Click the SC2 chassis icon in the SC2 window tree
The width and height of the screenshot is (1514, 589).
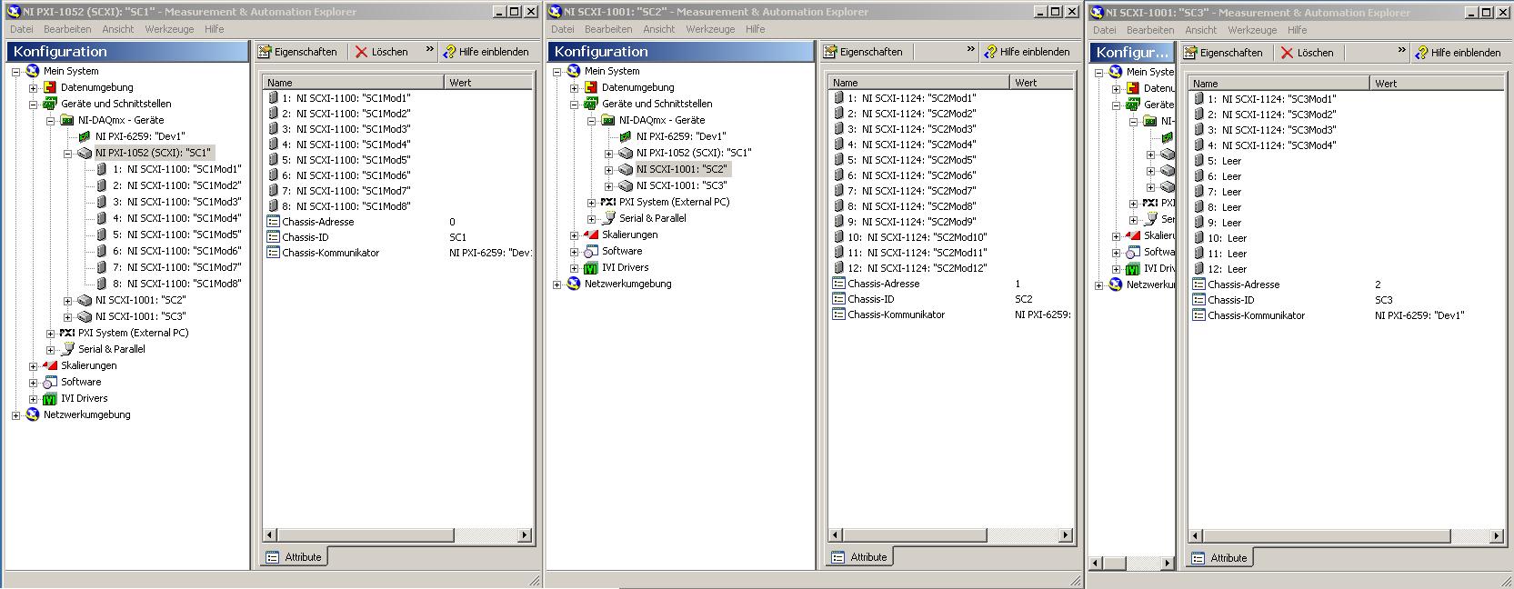pos(626,169)
